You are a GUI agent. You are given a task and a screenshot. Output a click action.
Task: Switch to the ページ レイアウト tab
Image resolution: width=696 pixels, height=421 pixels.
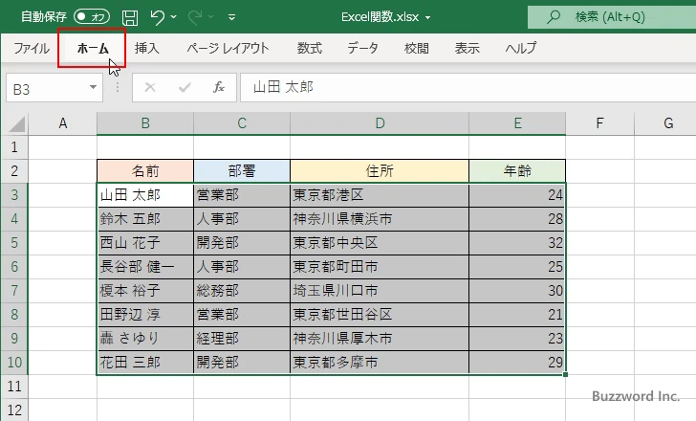(x=228, y=48)
